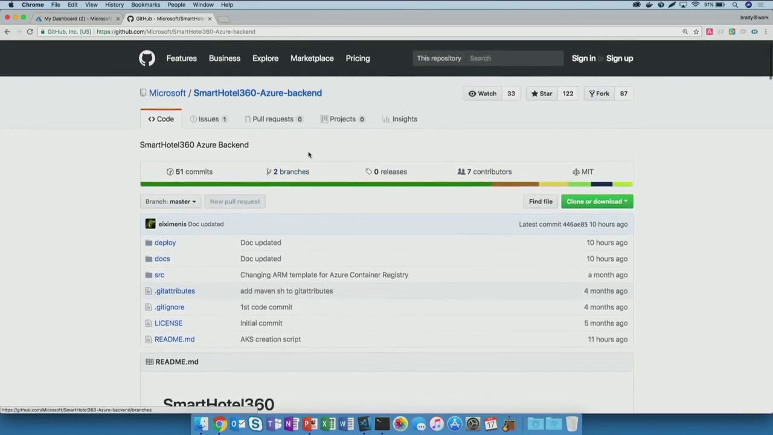Open the This repository search scope

click(x=438, y=59)
